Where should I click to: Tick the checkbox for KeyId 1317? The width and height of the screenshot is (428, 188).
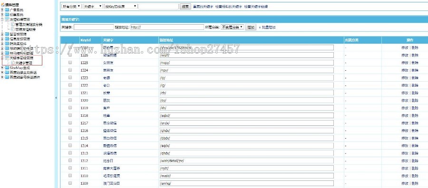point(70,122)
